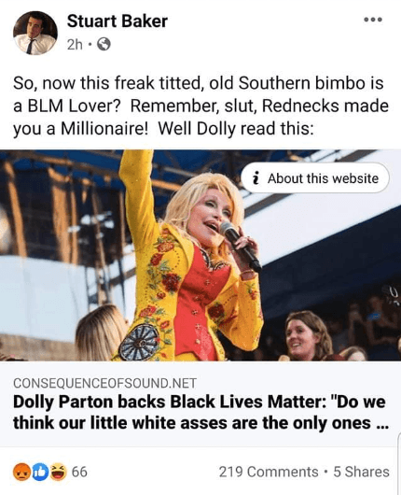The height and width of the screenshot is (495, 401).
Task: Click the Stuart Baker name link
Action: tap(117, 21)
